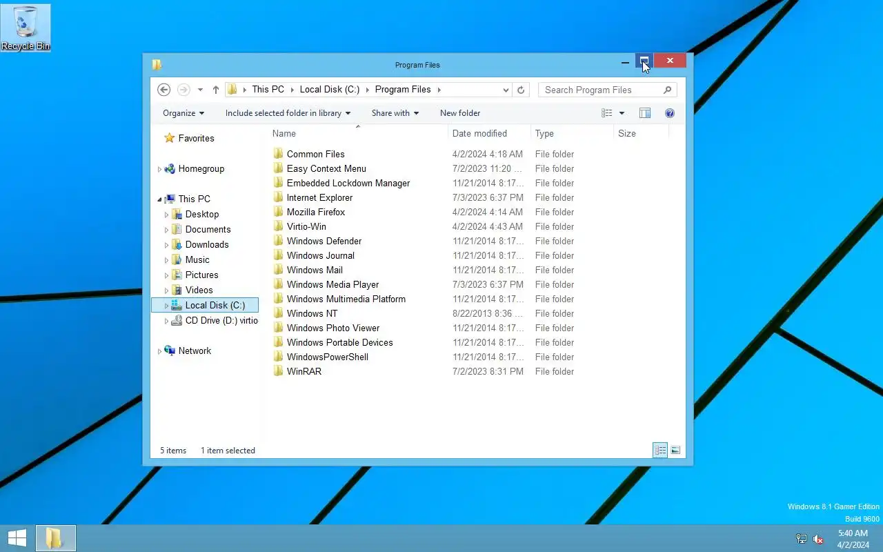Open the address bar history dropdown

(x=506, y=90)
